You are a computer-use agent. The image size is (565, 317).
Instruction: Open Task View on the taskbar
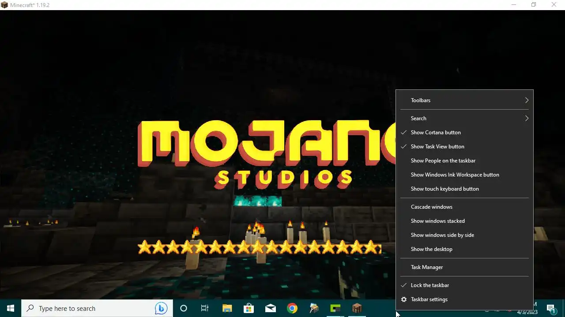pos(205,308)
